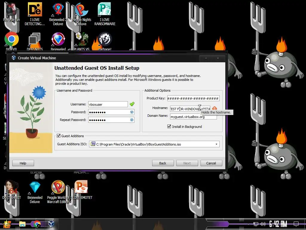Open File Explorer from the taskbar
This screenshot has height=230, width=306.
pos(22,224)
